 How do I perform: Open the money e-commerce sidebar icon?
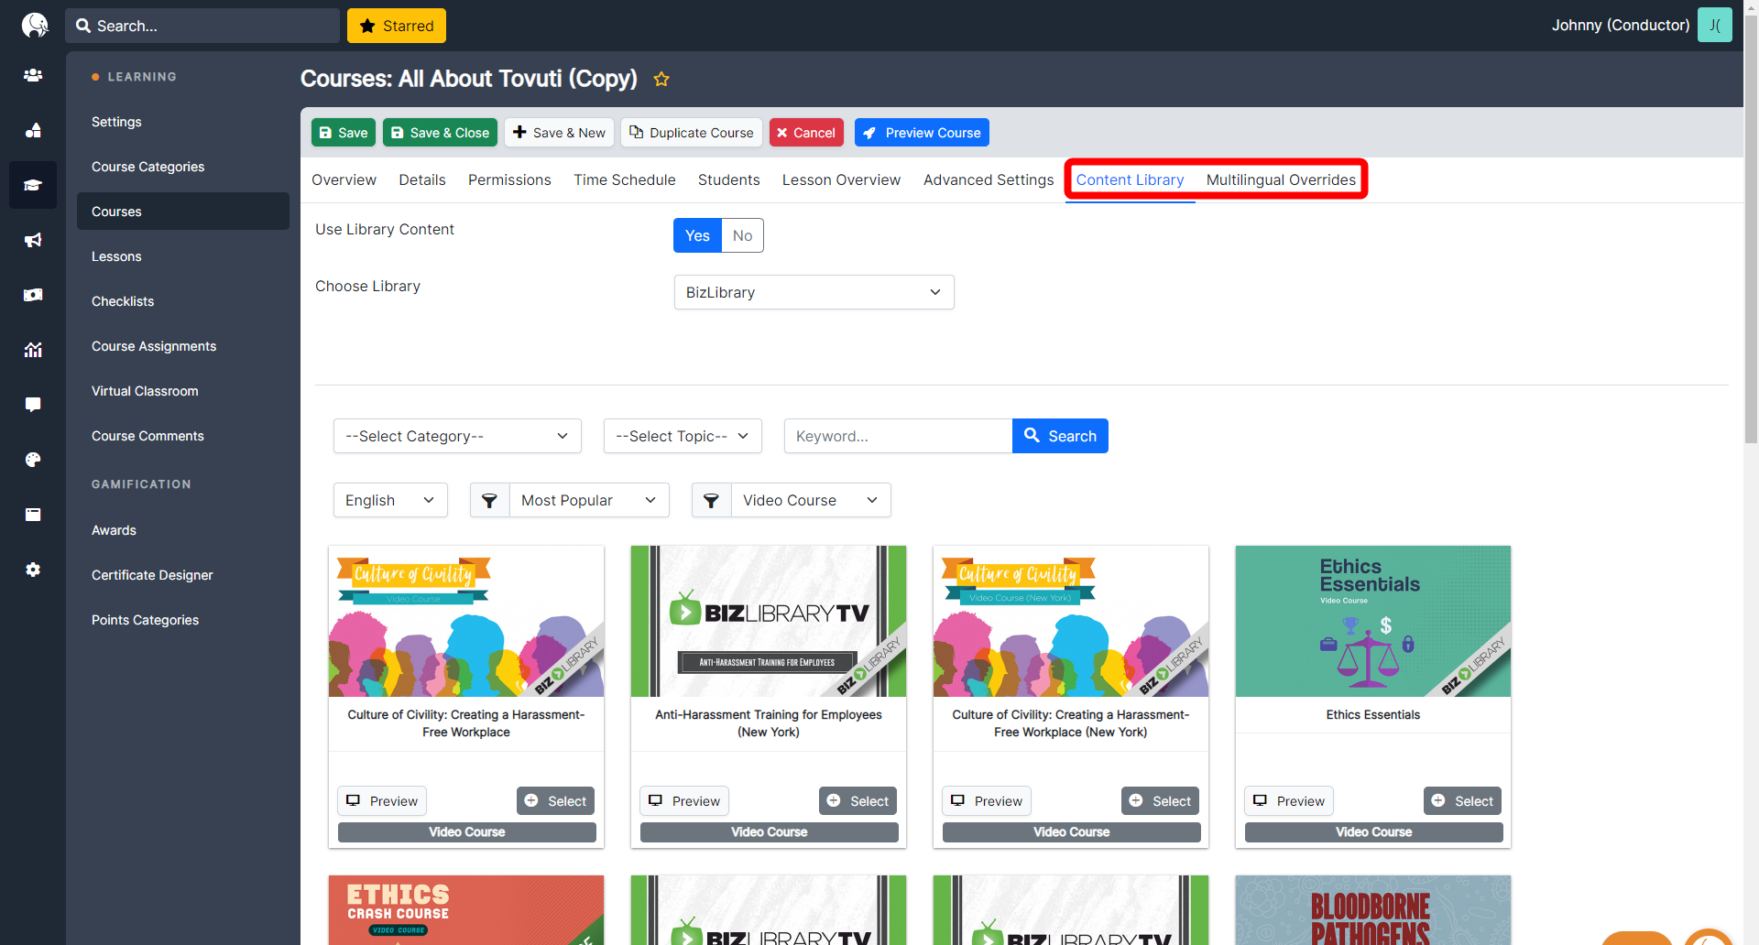[x=33, y=295]
